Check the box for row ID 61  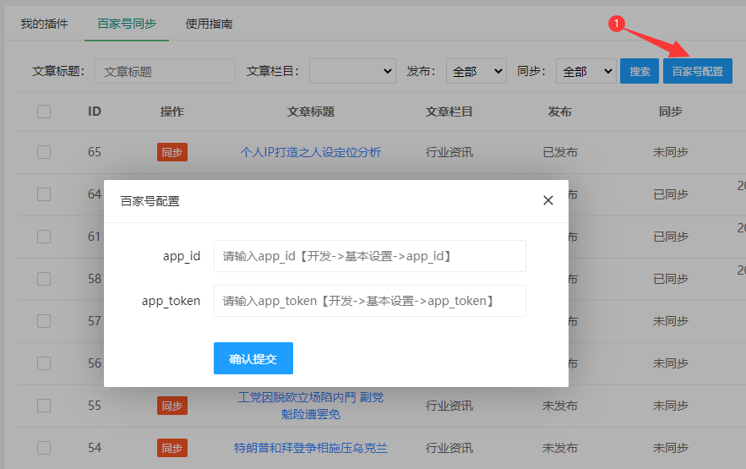44,237
